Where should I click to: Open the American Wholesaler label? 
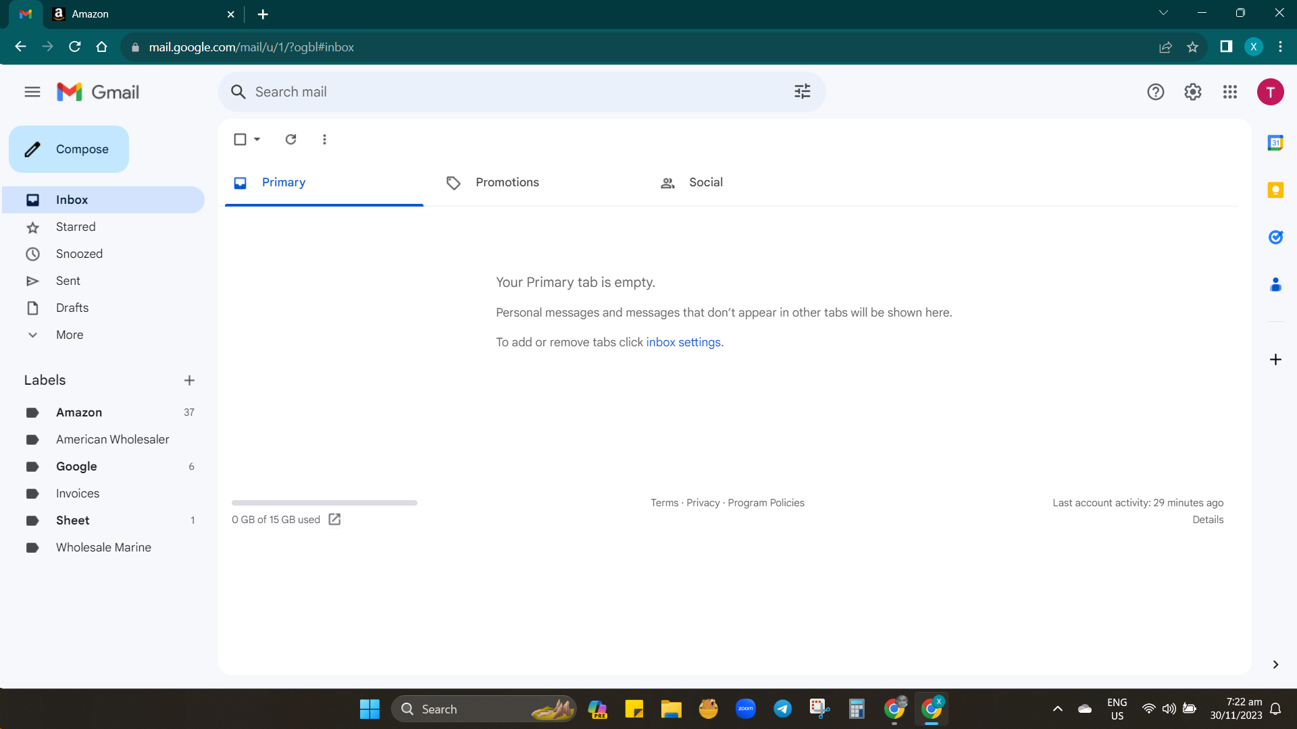(103, 439)
